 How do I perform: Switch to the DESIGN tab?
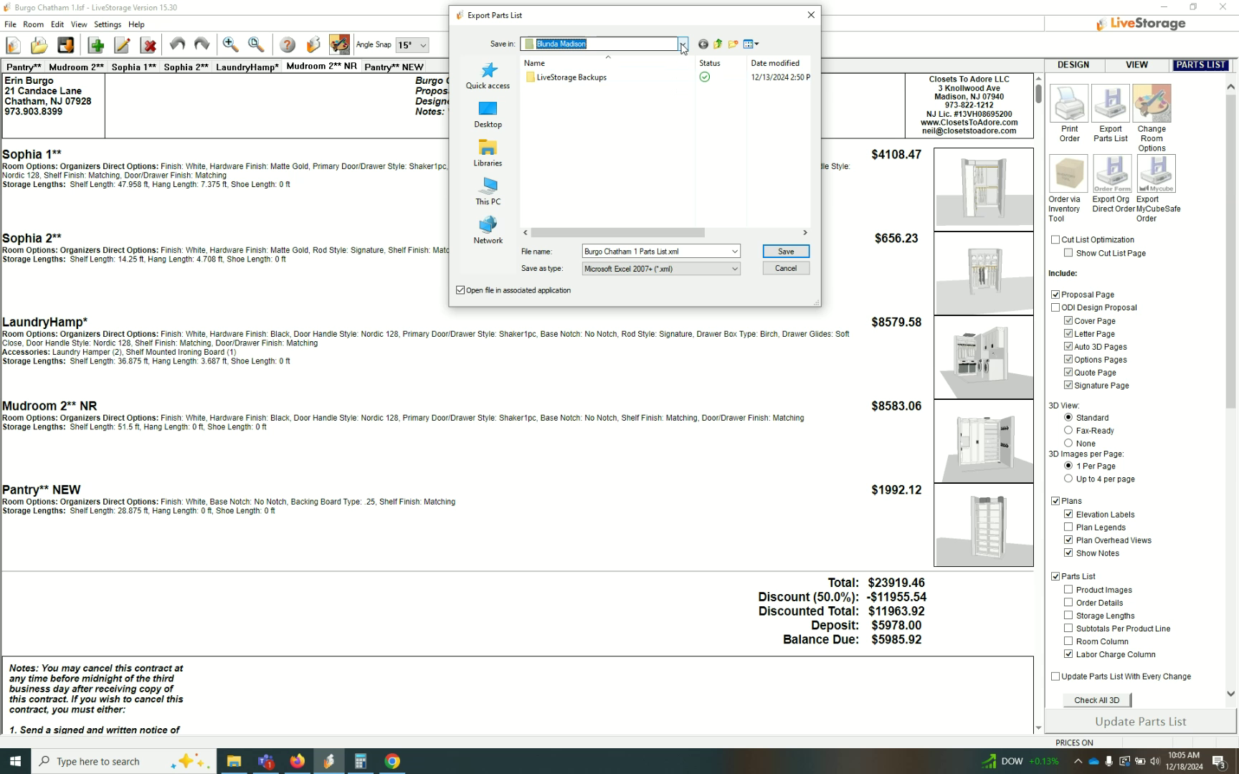click(x=1073, y=64)
